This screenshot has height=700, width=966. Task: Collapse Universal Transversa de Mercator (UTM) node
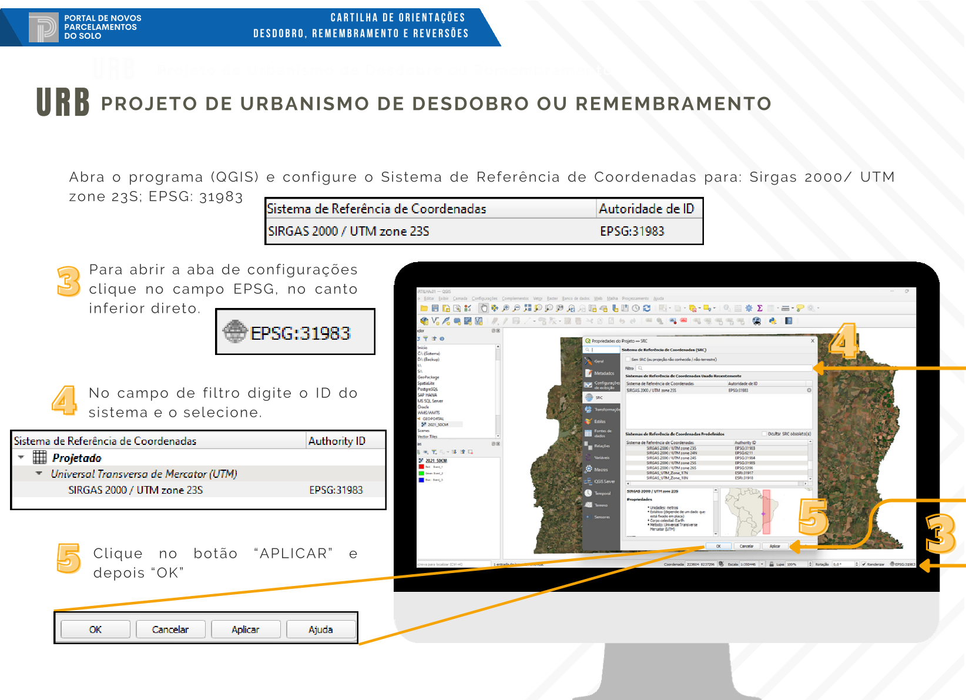[x=39, y=473]
